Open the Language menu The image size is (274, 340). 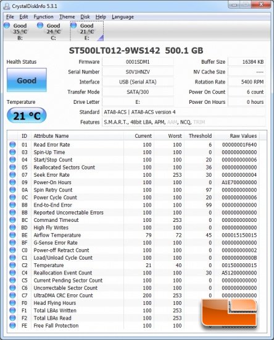[123, 17]
